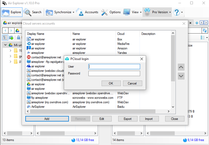Click the lock encryption icon

point(18,38)
